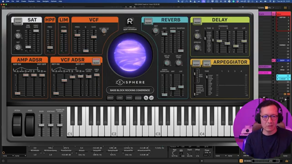Click the AMP ADSR attack slider handle
Screen dimensions: 292x164
(17, 93)
